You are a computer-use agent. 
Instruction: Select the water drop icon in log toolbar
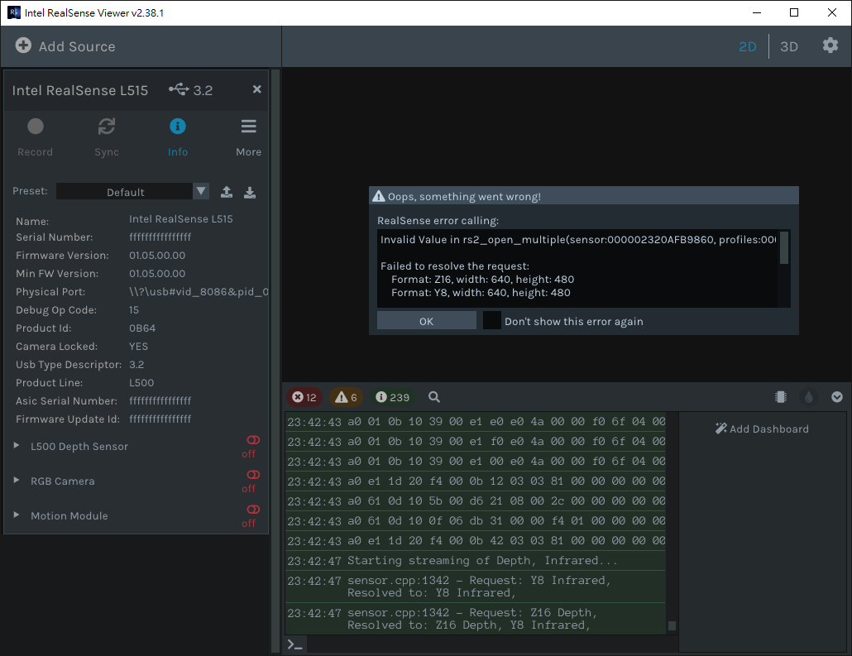[x=808, y=397]
